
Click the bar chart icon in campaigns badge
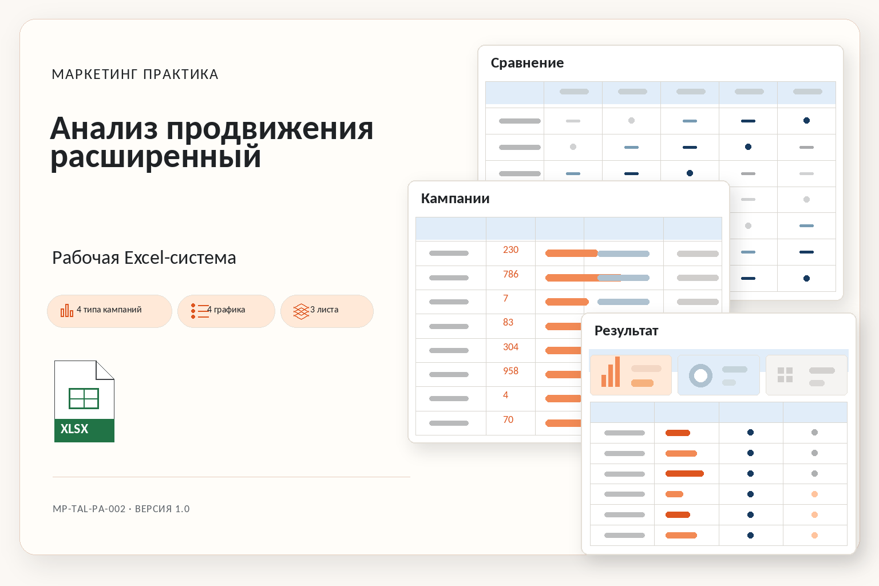[x=67, y=311]
